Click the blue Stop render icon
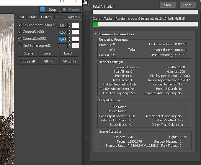Screen dimensions: 201x165 [43, 9]
